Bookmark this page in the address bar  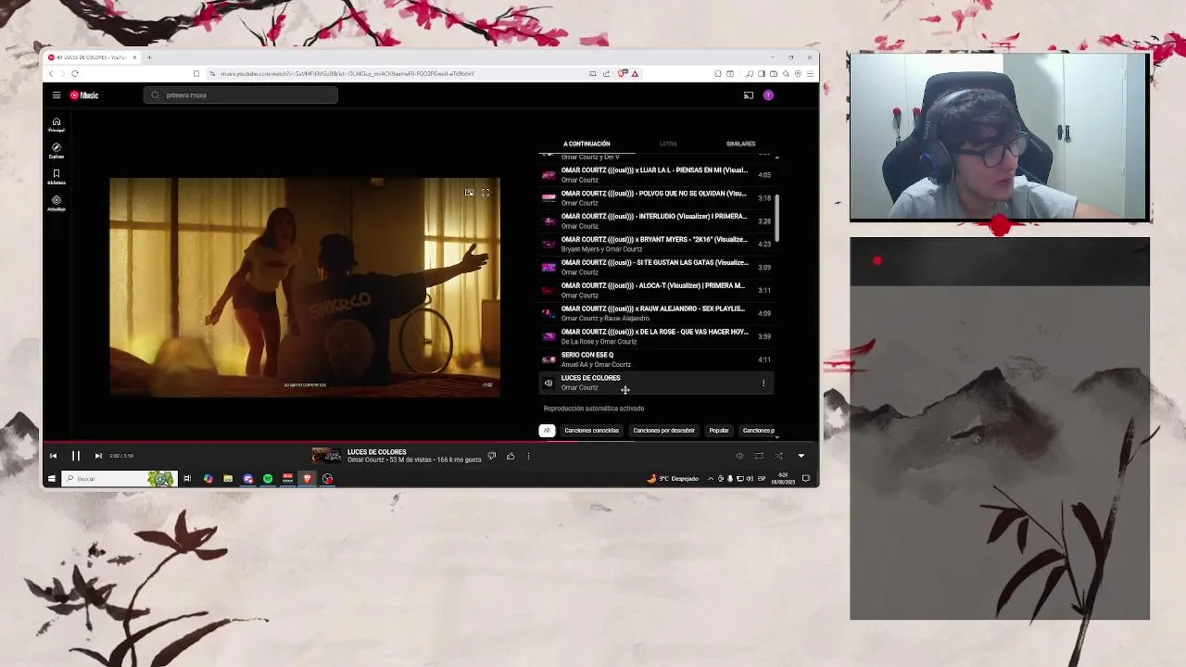point(196,74)
